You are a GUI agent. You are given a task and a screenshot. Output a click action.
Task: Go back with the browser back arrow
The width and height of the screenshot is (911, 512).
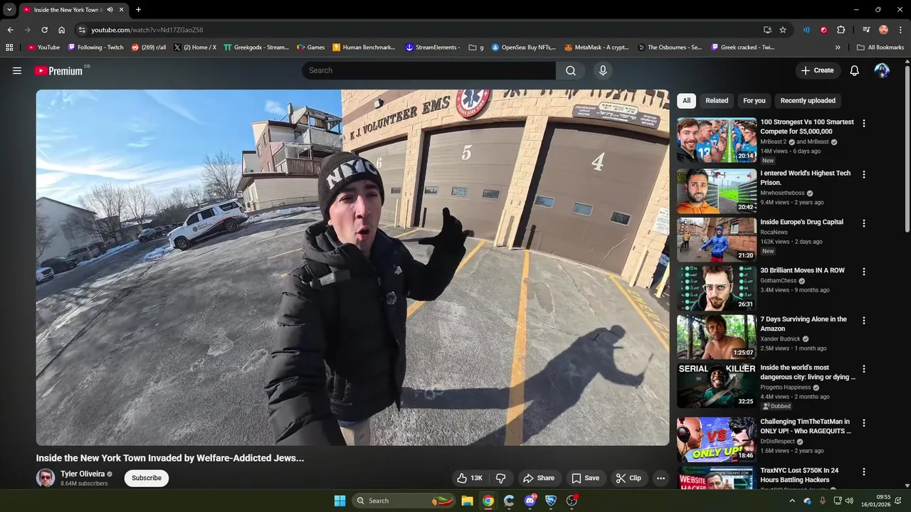[x=10, y=30]
